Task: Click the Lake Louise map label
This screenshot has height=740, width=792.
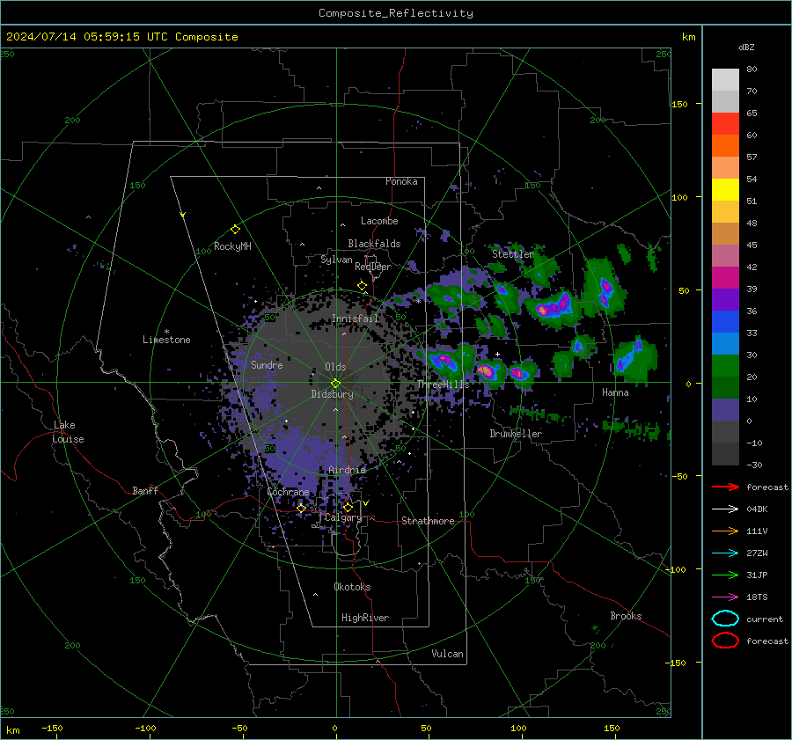Action: pyautogui.click(x=69, y=432)
